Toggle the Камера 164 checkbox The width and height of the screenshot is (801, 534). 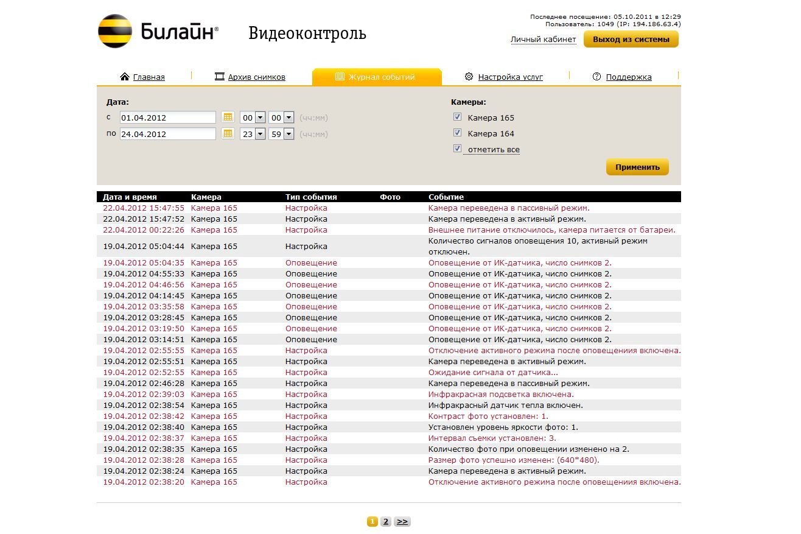coord(457,133)
